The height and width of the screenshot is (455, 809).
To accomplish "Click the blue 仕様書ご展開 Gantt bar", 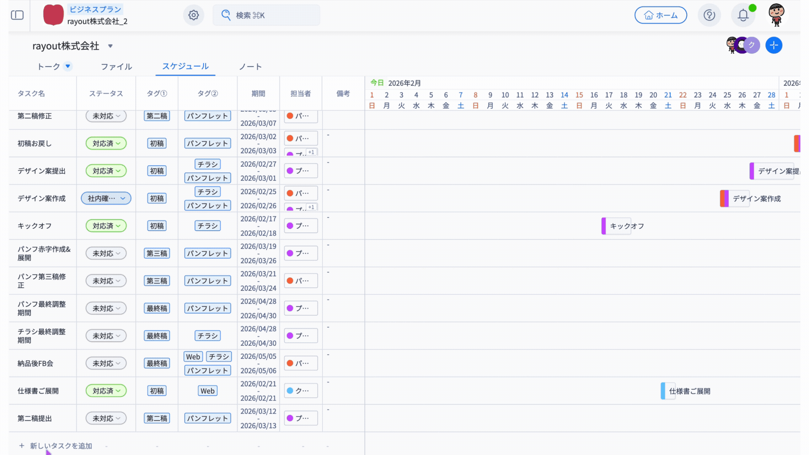I will tap(663, 391).
